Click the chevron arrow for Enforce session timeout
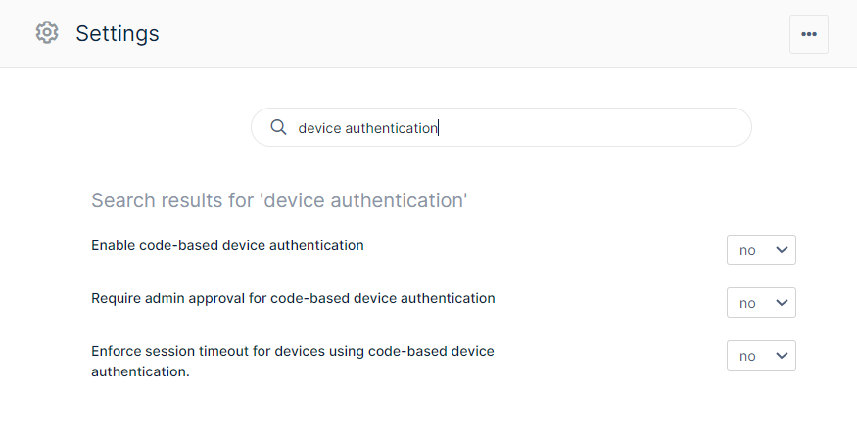The height and width of the screenshot is (436, 857). 782,356
